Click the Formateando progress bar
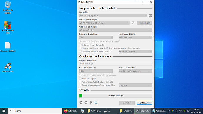Screen dimensions: 203x114 pos(116,96)
